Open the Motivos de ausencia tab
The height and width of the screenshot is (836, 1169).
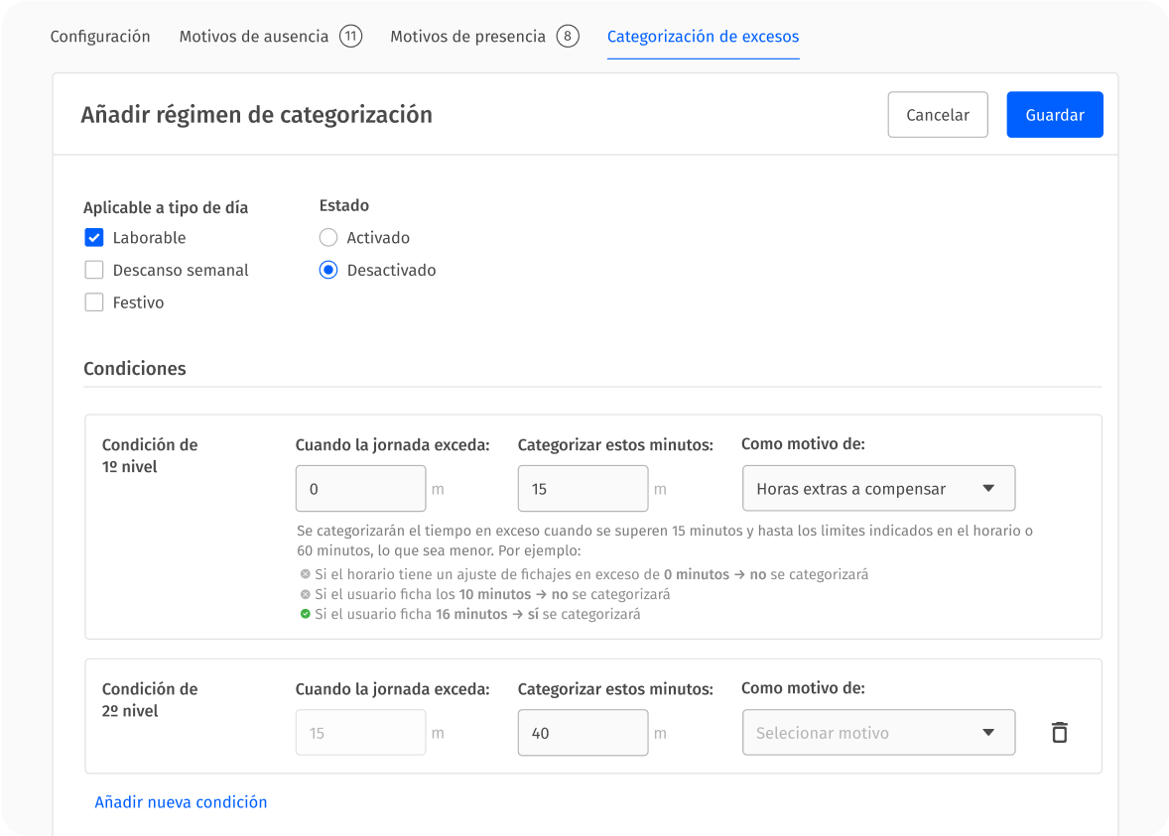coord(254,37)
